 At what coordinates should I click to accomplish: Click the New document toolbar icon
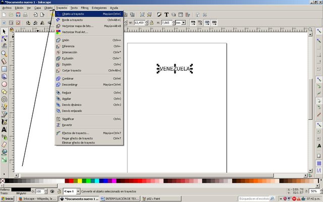(4, 15)
